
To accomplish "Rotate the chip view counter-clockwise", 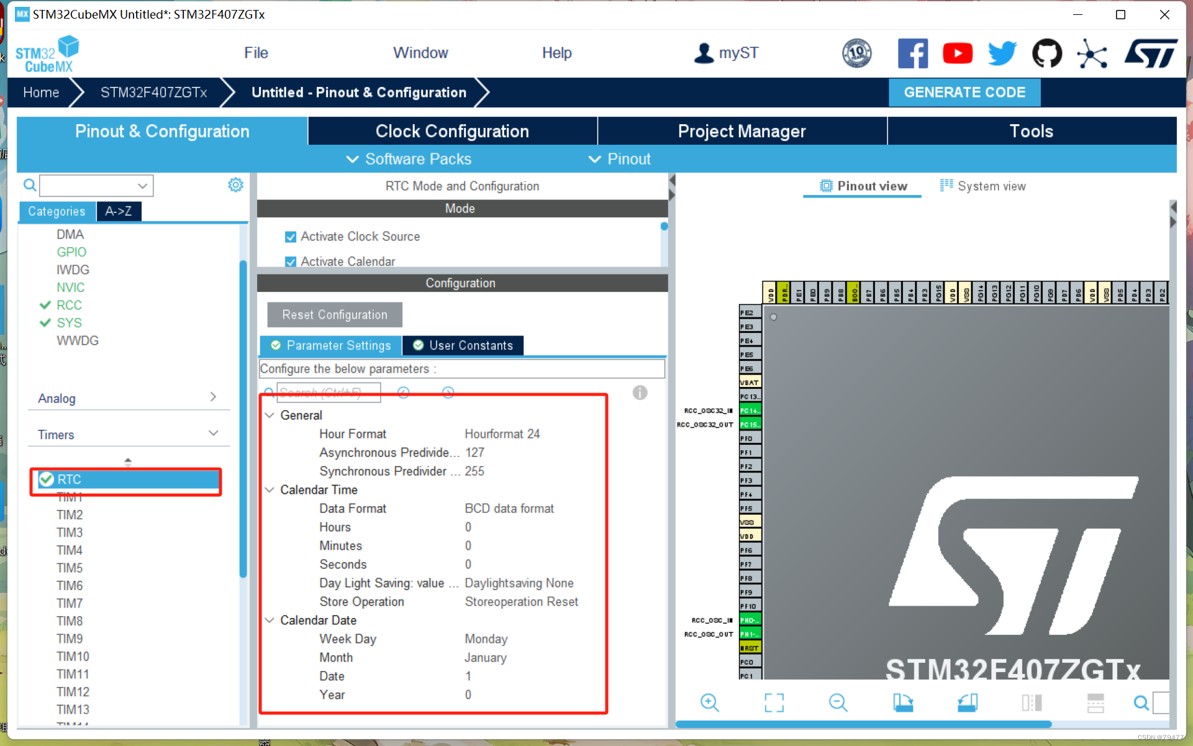I will [967, 703].
